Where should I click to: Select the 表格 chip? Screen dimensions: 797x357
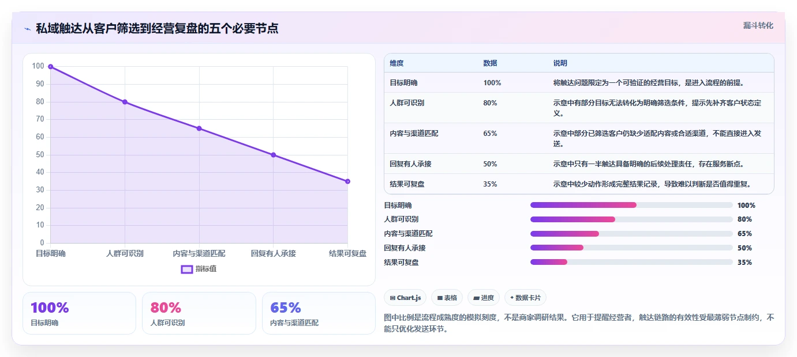coord(447,298)
